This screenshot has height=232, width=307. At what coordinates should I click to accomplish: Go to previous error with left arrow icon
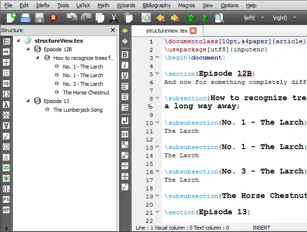coord(160,18)
